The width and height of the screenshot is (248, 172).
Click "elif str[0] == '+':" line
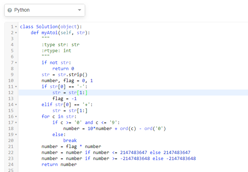[x=67, y=105]
